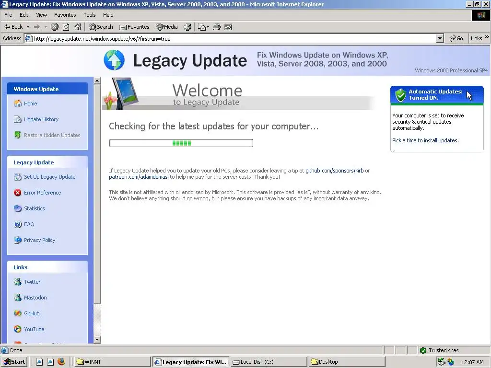The image size is (491, 368).
Task: Switch to Local Disk (C:) taskbar window
Action: (x=269, y=362)
